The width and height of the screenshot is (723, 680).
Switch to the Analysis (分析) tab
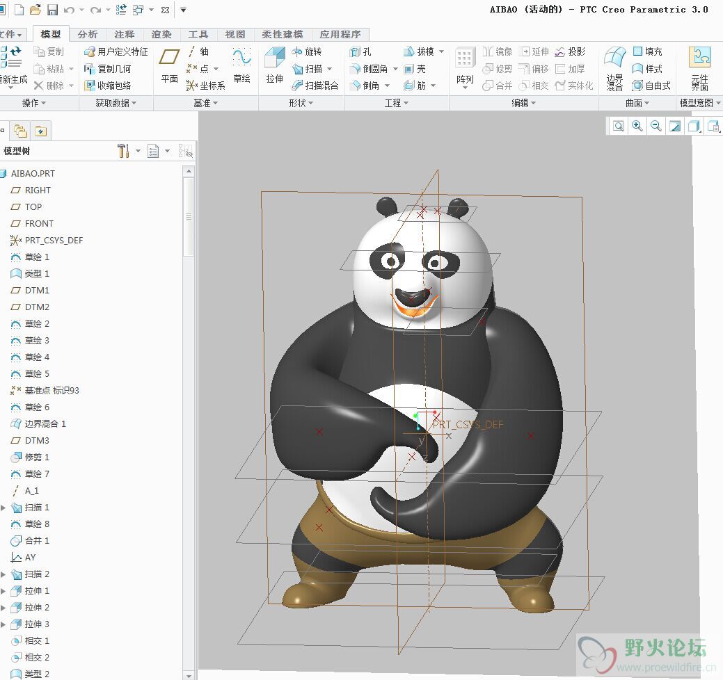(x=88, y=35)
